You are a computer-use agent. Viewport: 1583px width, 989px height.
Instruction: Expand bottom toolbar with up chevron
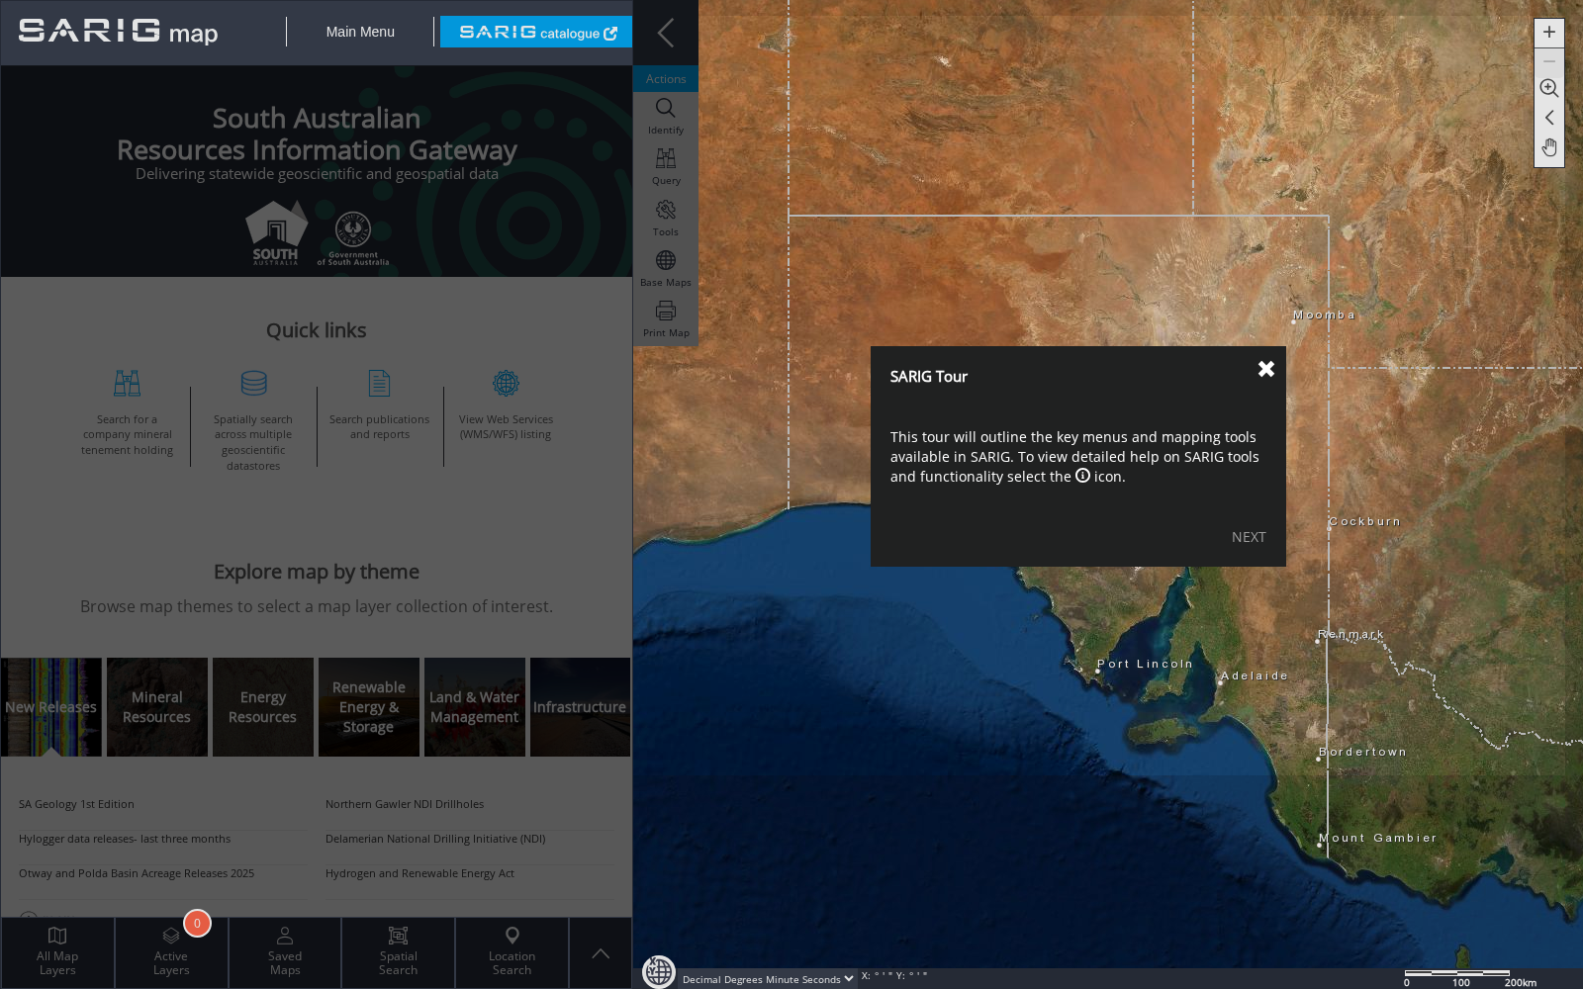601,953
